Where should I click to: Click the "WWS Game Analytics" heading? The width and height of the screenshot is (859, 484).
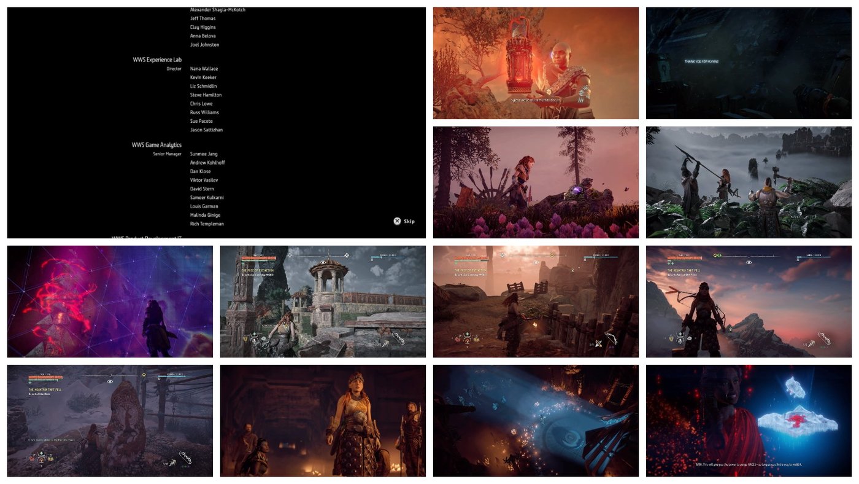pyautogui.click(x=156, y=145)
